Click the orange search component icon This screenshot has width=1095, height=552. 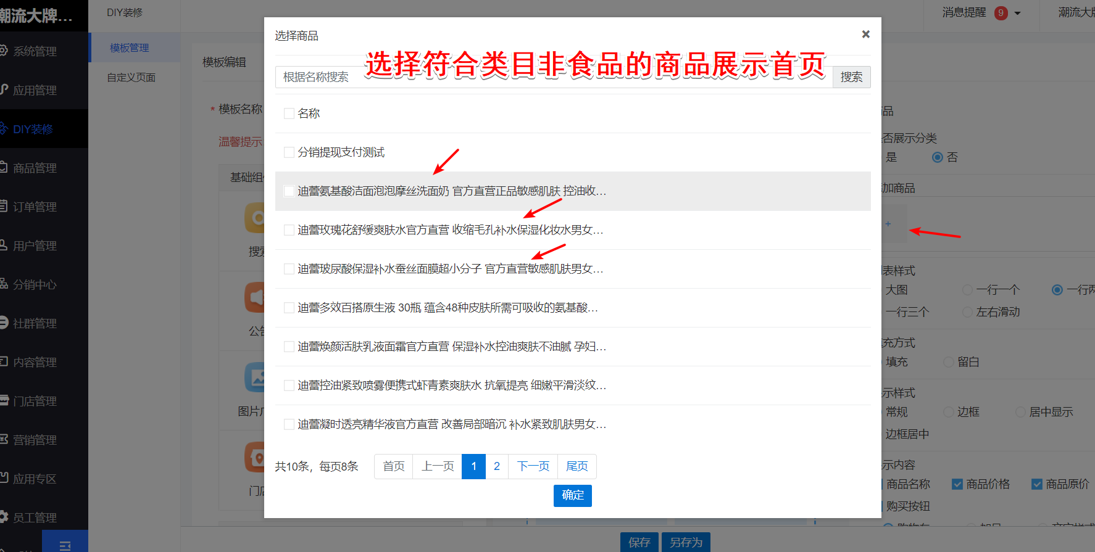click(254, 218)
